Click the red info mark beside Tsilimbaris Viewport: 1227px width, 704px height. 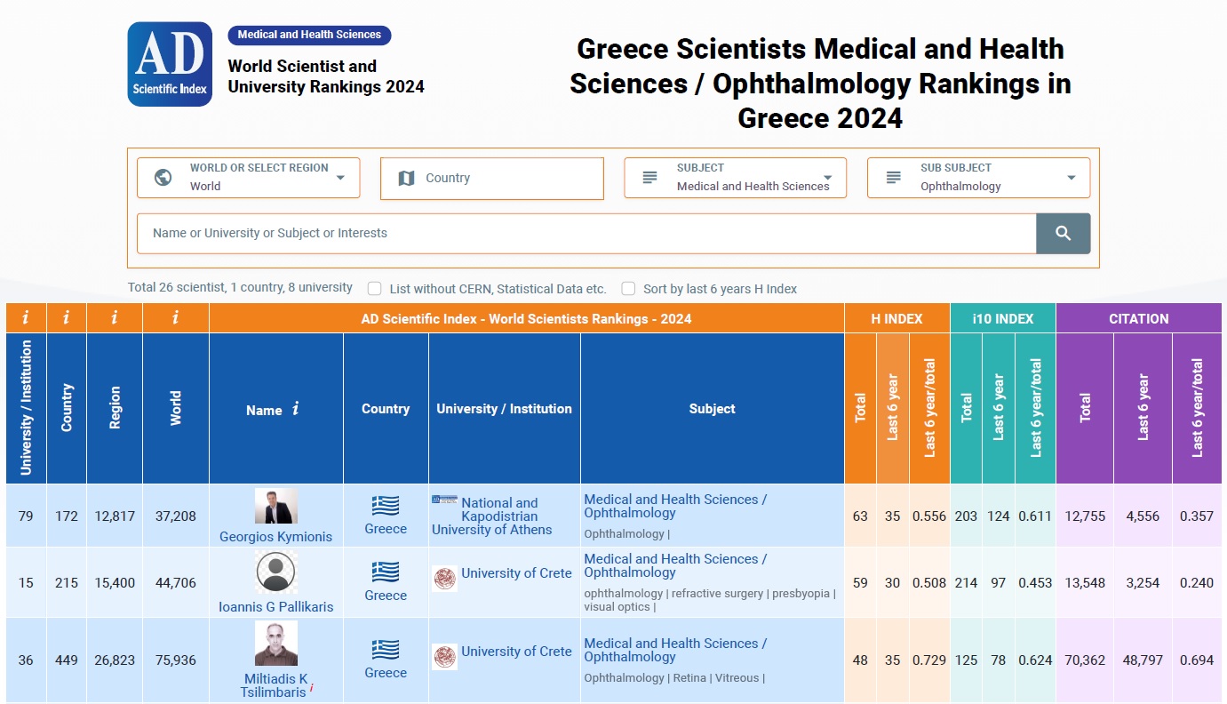[x=312, y=688]
